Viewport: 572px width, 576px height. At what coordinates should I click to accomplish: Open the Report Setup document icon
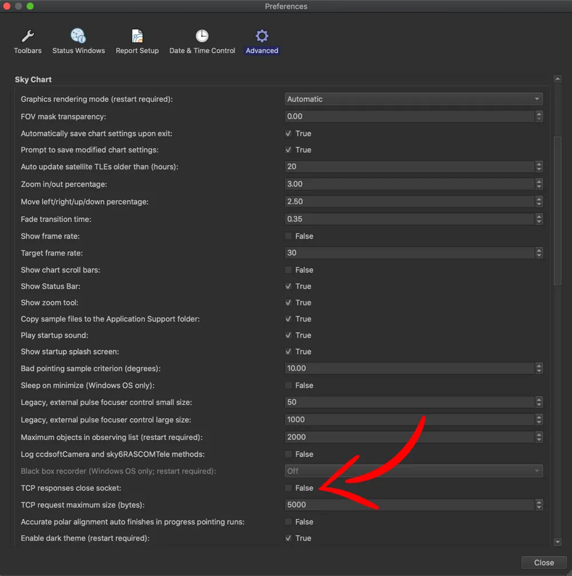click(137, 35)
